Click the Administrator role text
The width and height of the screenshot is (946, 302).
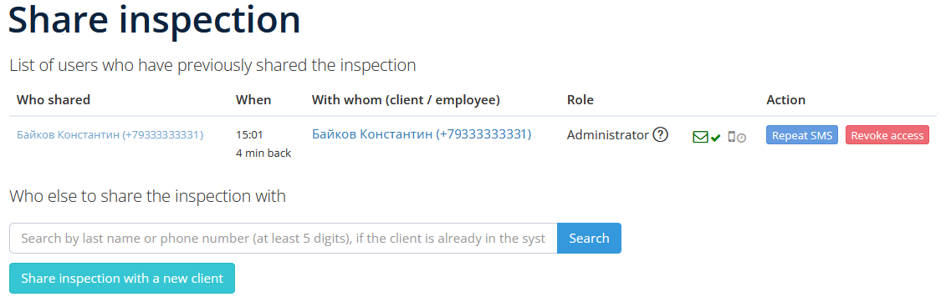point(607,135)
